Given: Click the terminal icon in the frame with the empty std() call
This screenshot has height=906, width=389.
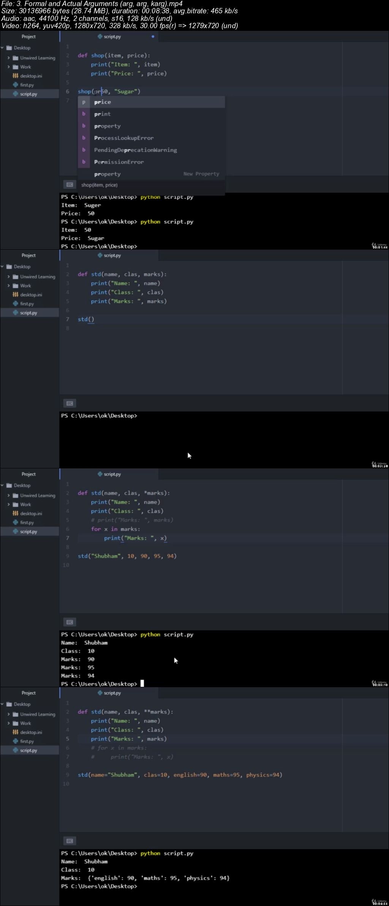Looking at the screenshot, I should (x=70, y=403).
